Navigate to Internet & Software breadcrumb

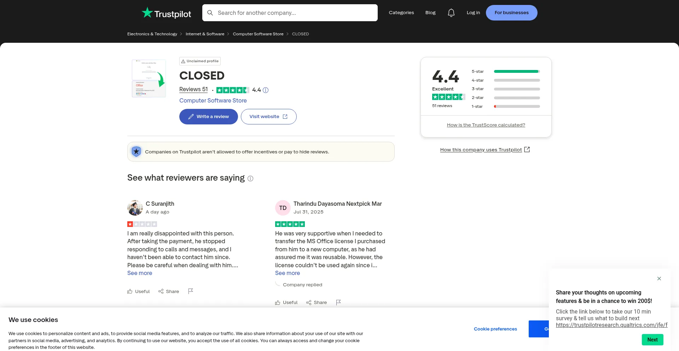pos(205,34)
